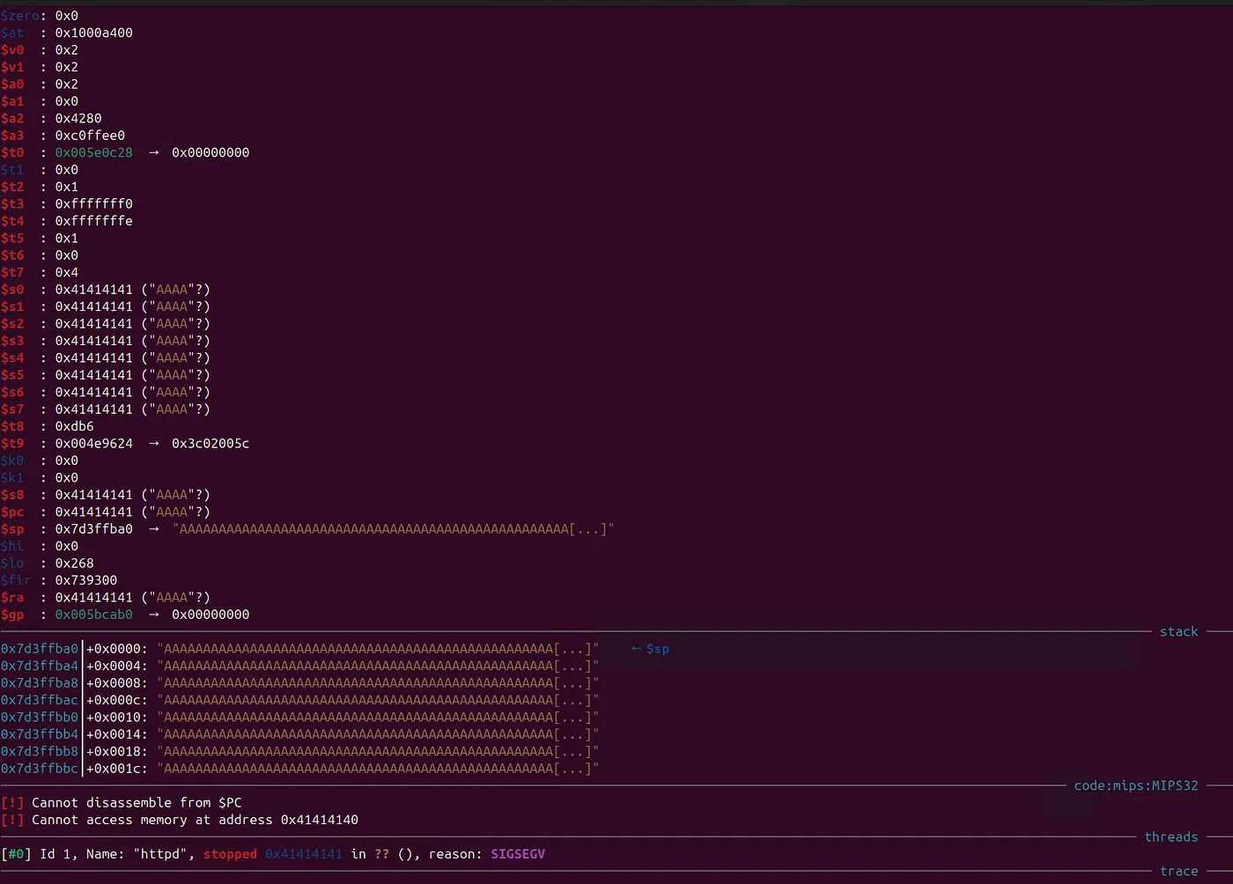Click the dereferenced value 0x3c02005c
This screenshot has width=1233, height=884.
(210, 443)
